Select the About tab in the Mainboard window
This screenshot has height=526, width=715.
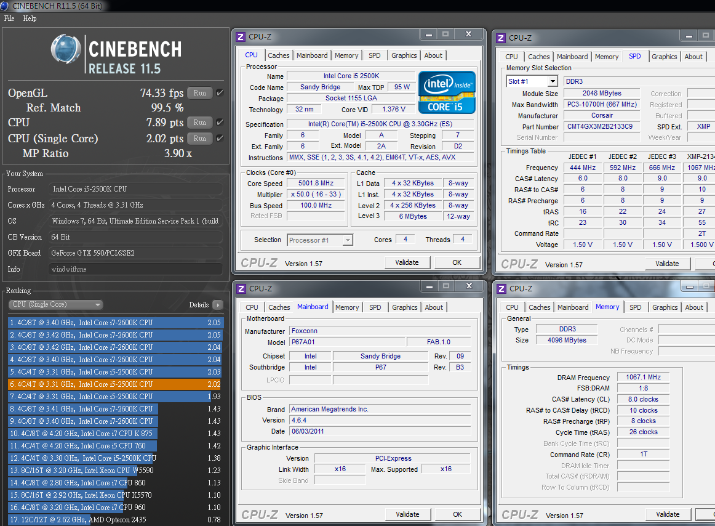coord(434,307)
